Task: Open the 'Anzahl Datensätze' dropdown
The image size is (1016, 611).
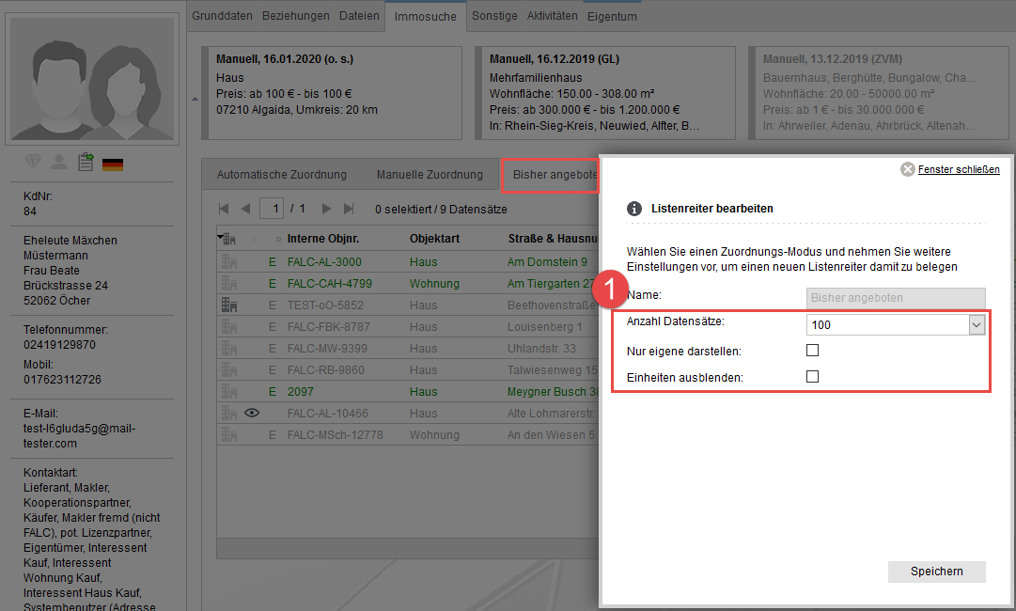Action: coord(977,324)
